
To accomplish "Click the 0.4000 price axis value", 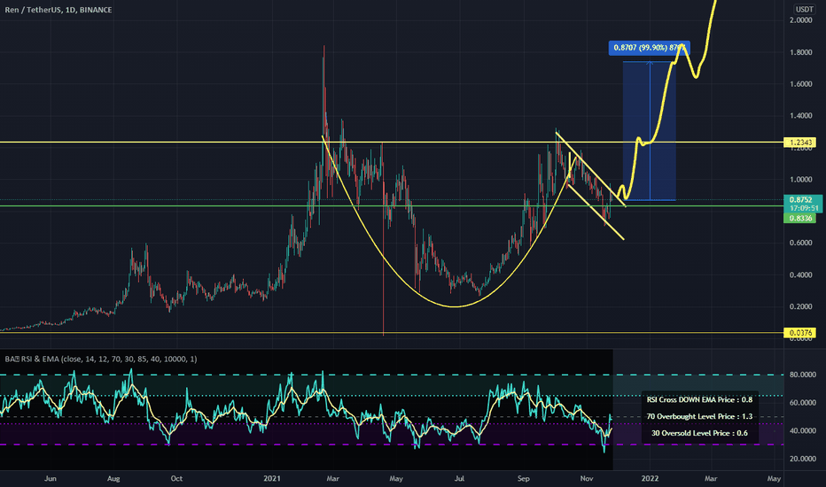I will [x=800, y=274].
